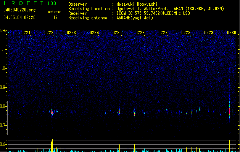Click the tallest yellow intensity bar cluster below 0222
The image size is (240, 152).
click(x=53, y=146)
